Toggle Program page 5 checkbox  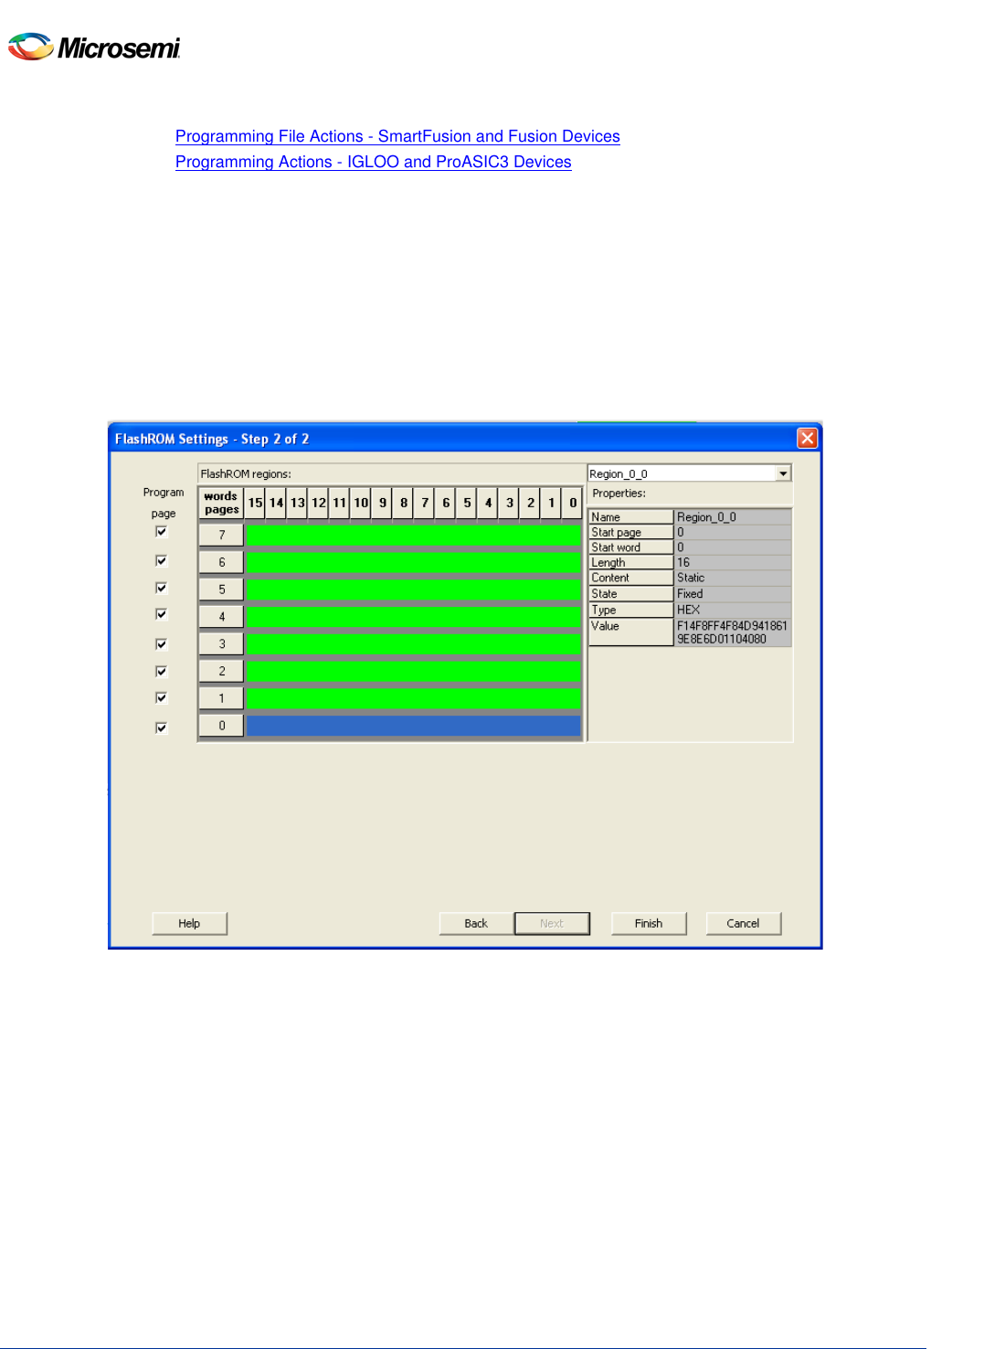pyautogui.click(x=161, y=589)
